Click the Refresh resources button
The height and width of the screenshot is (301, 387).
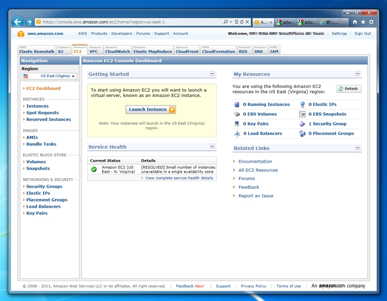(349, 89)
